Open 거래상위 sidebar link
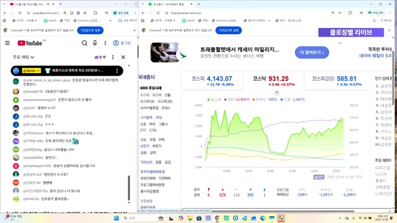The image size is (397, 223). click(146, 162)
